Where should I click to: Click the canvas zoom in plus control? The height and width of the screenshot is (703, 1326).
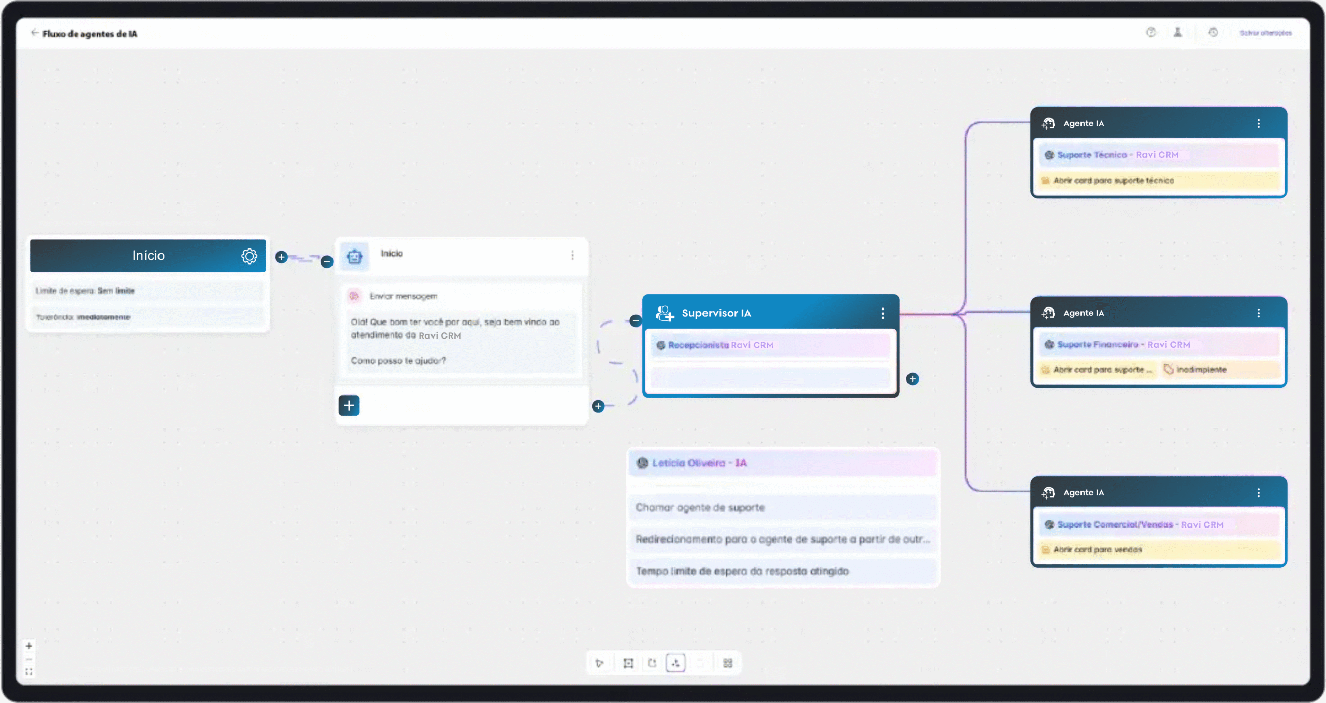[29, 646]
